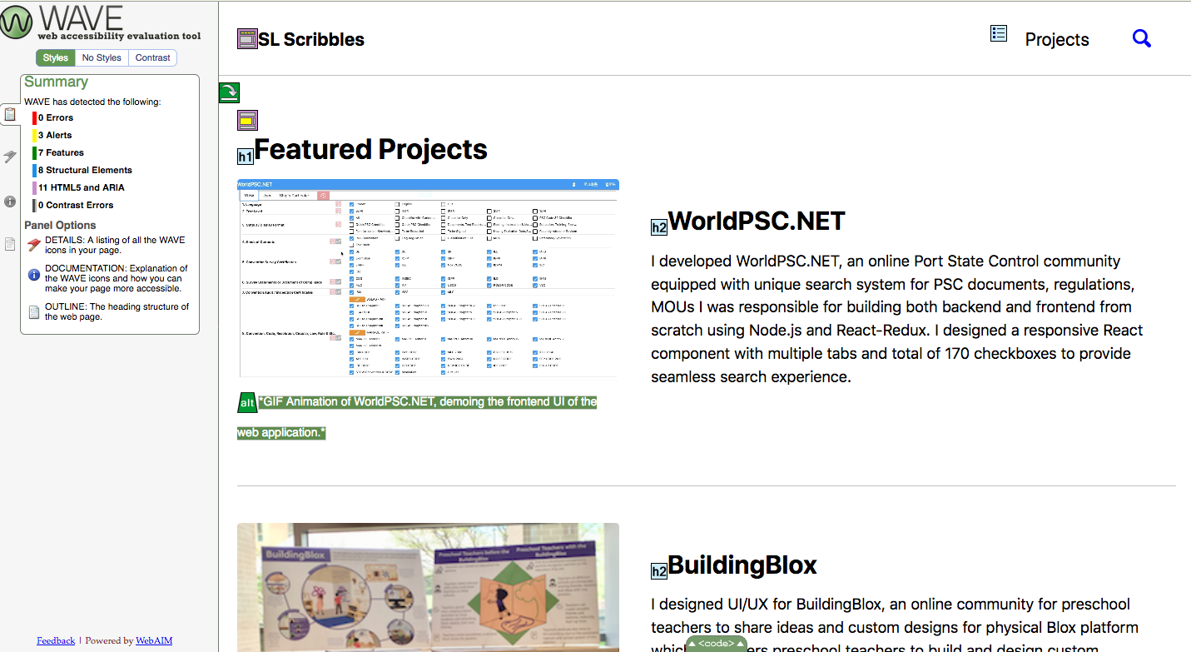The image size is (1191, 652).
Task: Click the green alt text icon
Action: click(247, 402)
